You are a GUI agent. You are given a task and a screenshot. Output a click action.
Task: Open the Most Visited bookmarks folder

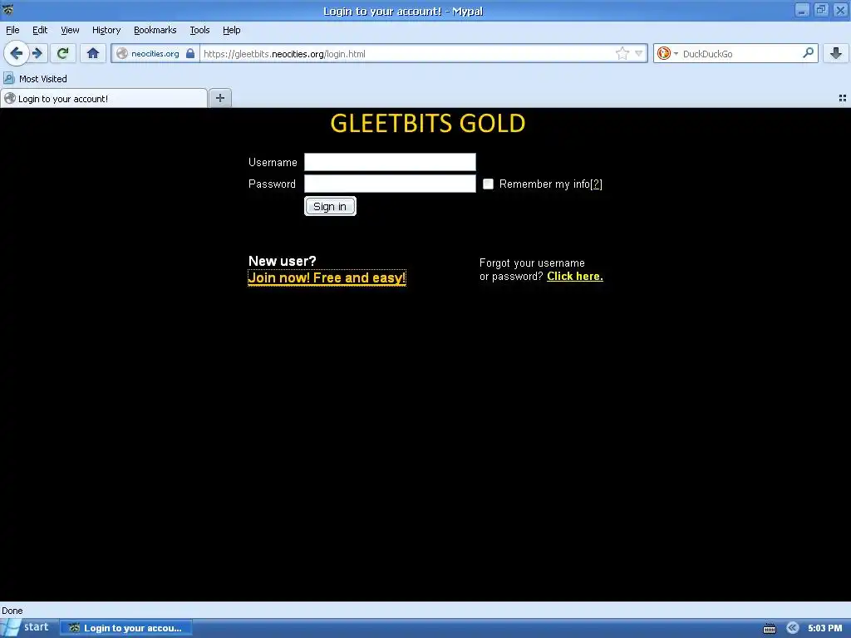(x=35, y=79)
